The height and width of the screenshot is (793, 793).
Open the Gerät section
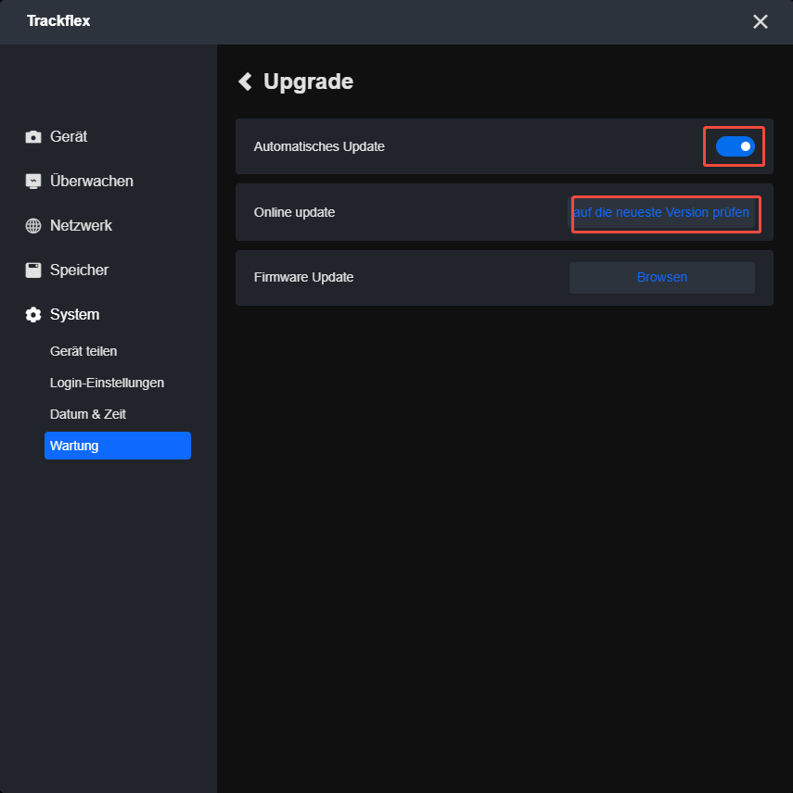pyautogui.click(x=69, y=136)
